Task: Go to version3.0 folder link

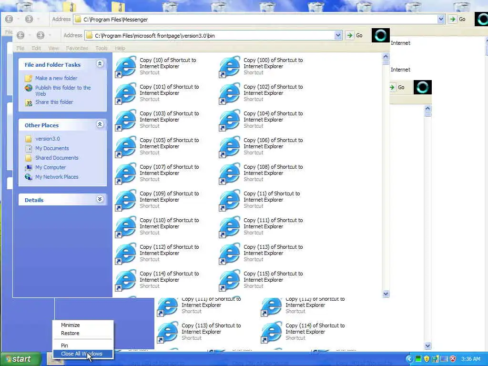Action: (x=47, y=139)
